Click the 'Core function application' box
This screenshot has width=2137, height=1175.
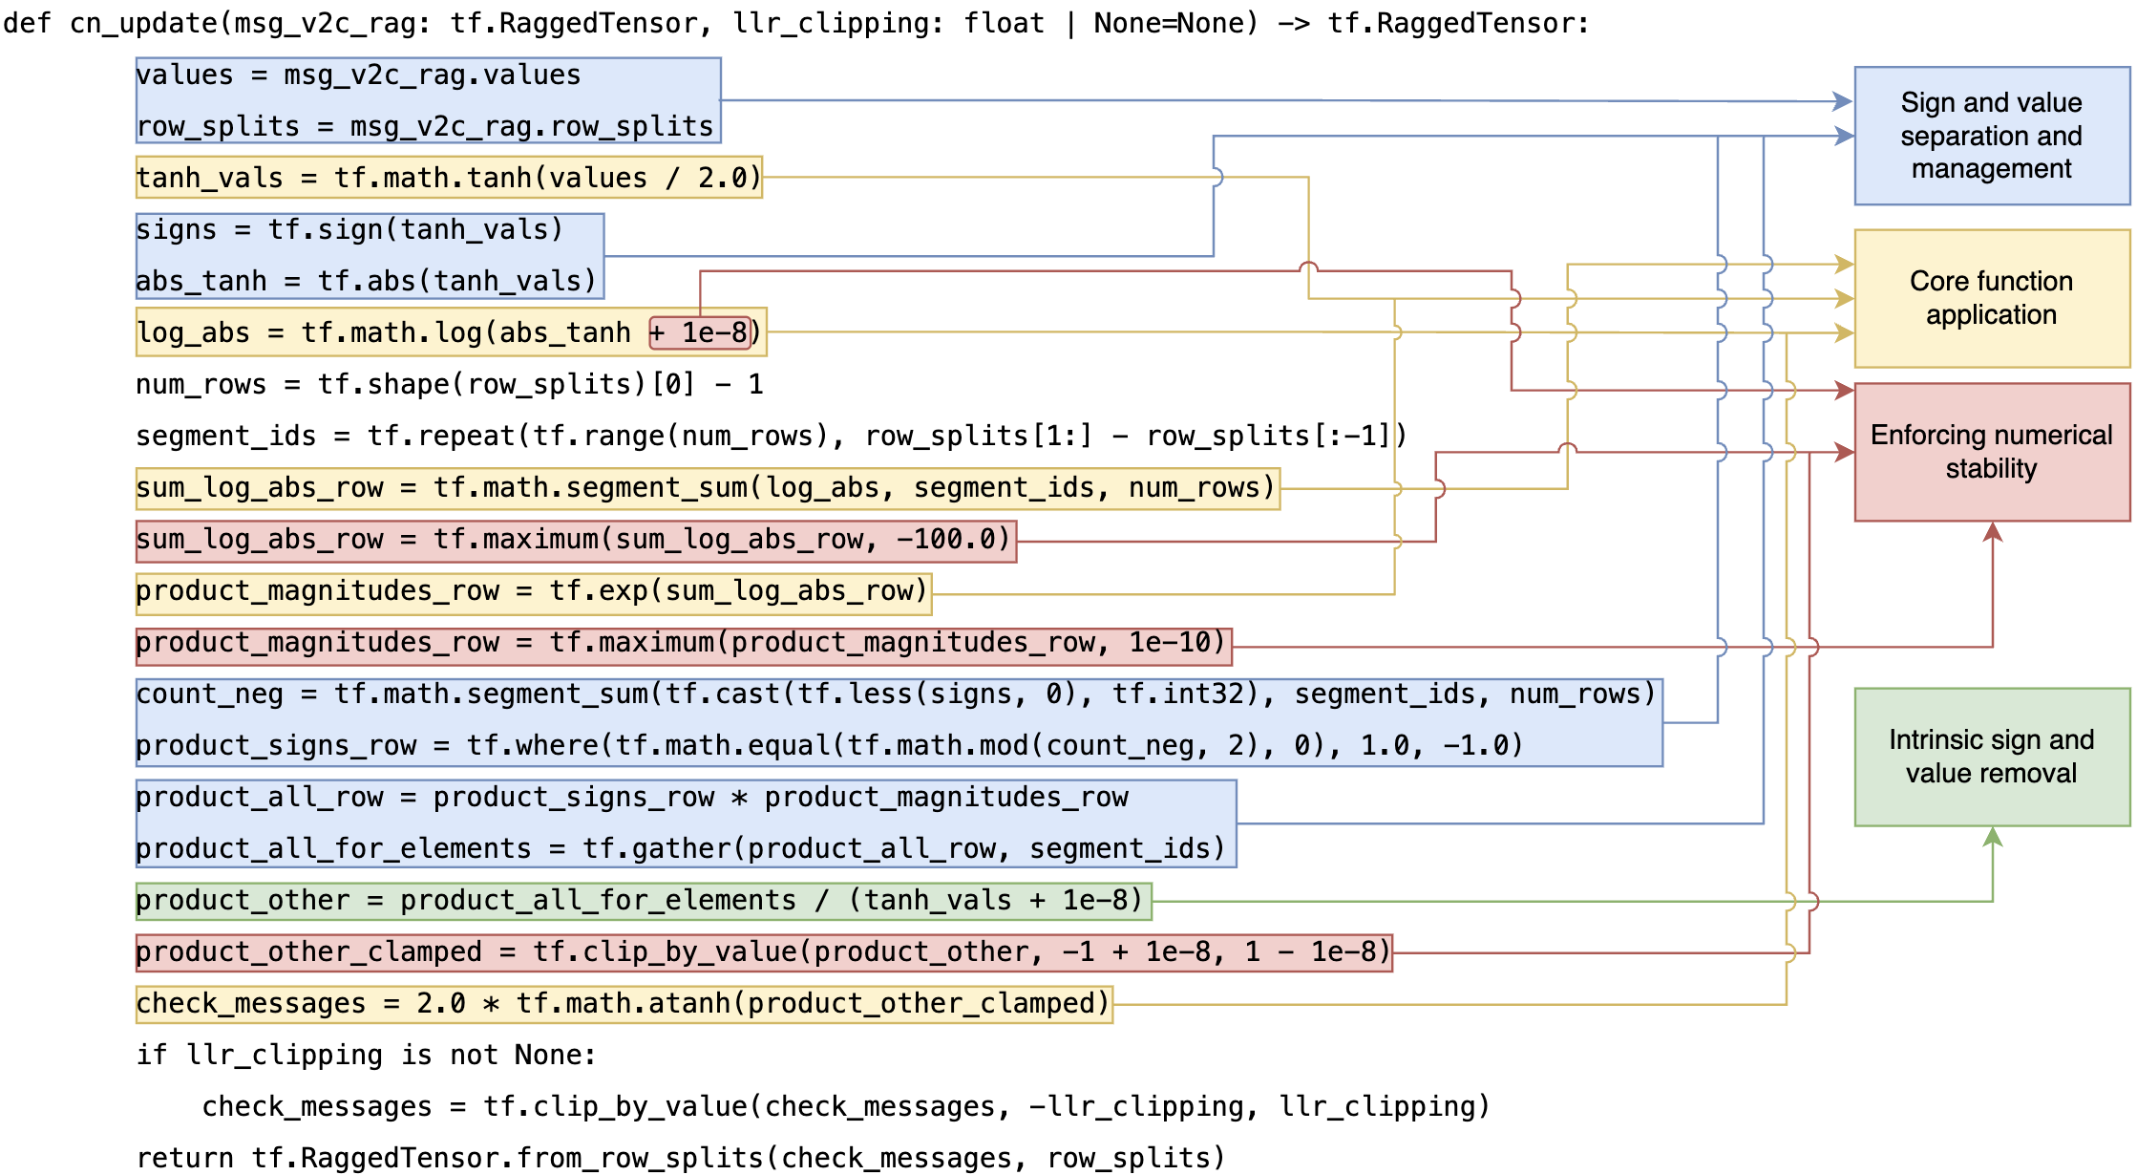[x=1992, y=298]
